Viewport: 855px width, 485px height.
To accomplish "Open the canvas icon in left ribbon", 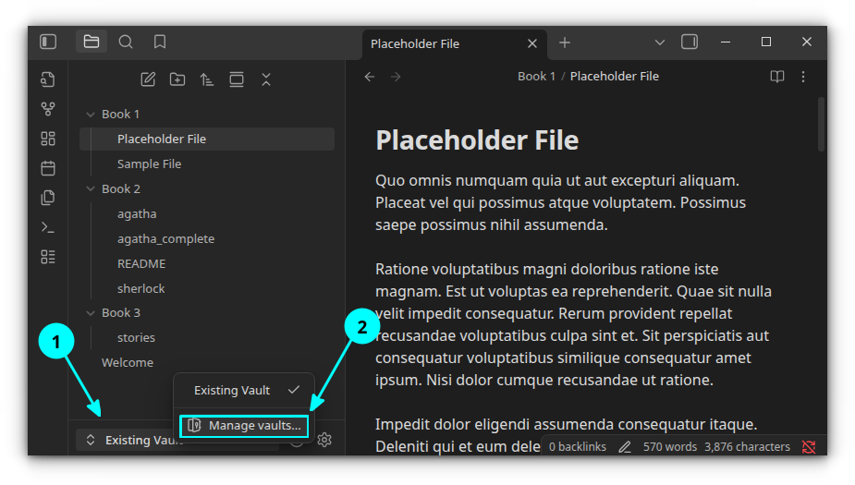I will tap(48, 139).
